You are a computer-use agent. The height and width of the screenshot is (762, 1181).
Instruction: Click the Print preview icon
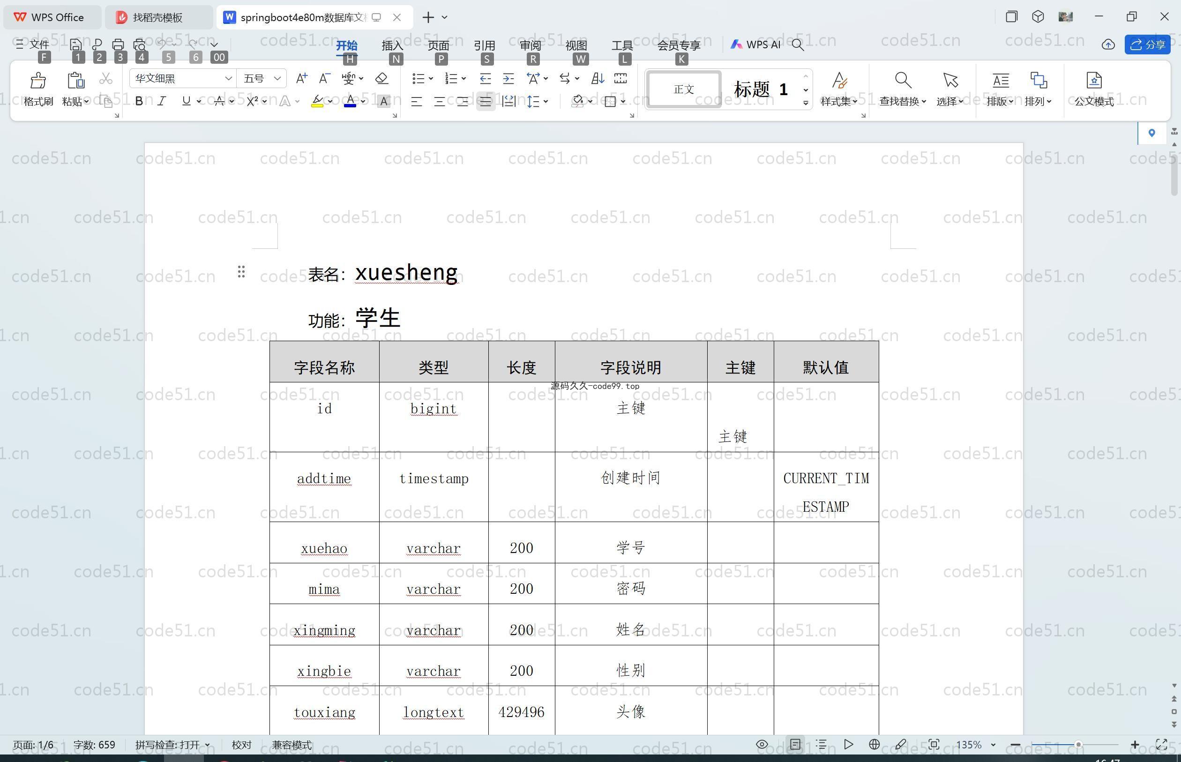pos(140,45)
